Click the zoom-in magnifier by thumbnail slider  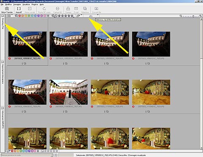[200, 16]
